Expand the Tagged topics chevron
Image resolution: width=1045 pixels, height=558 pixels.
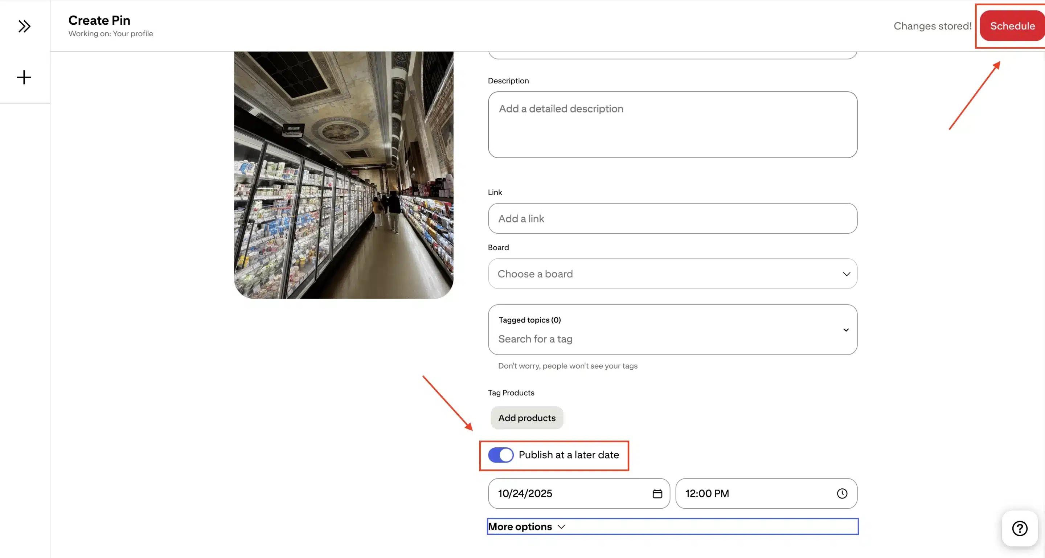[846, 330]
